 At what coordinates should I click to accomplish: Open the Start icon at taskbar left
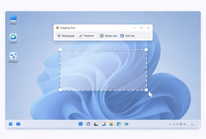point(11,124)
